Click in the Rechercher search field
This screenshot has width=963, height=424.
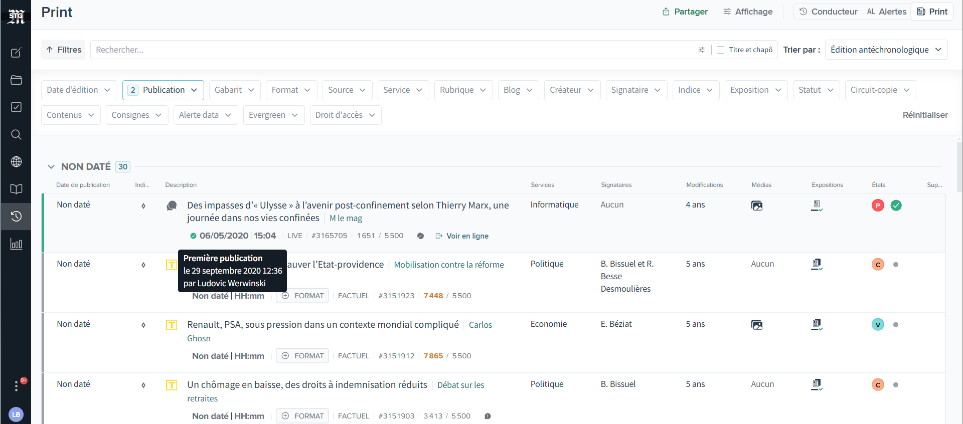pos(391,50)
